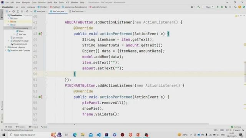Click Collapse All icon in Project panel
This screenshot has height=138, width=246.
coord(22,11)
